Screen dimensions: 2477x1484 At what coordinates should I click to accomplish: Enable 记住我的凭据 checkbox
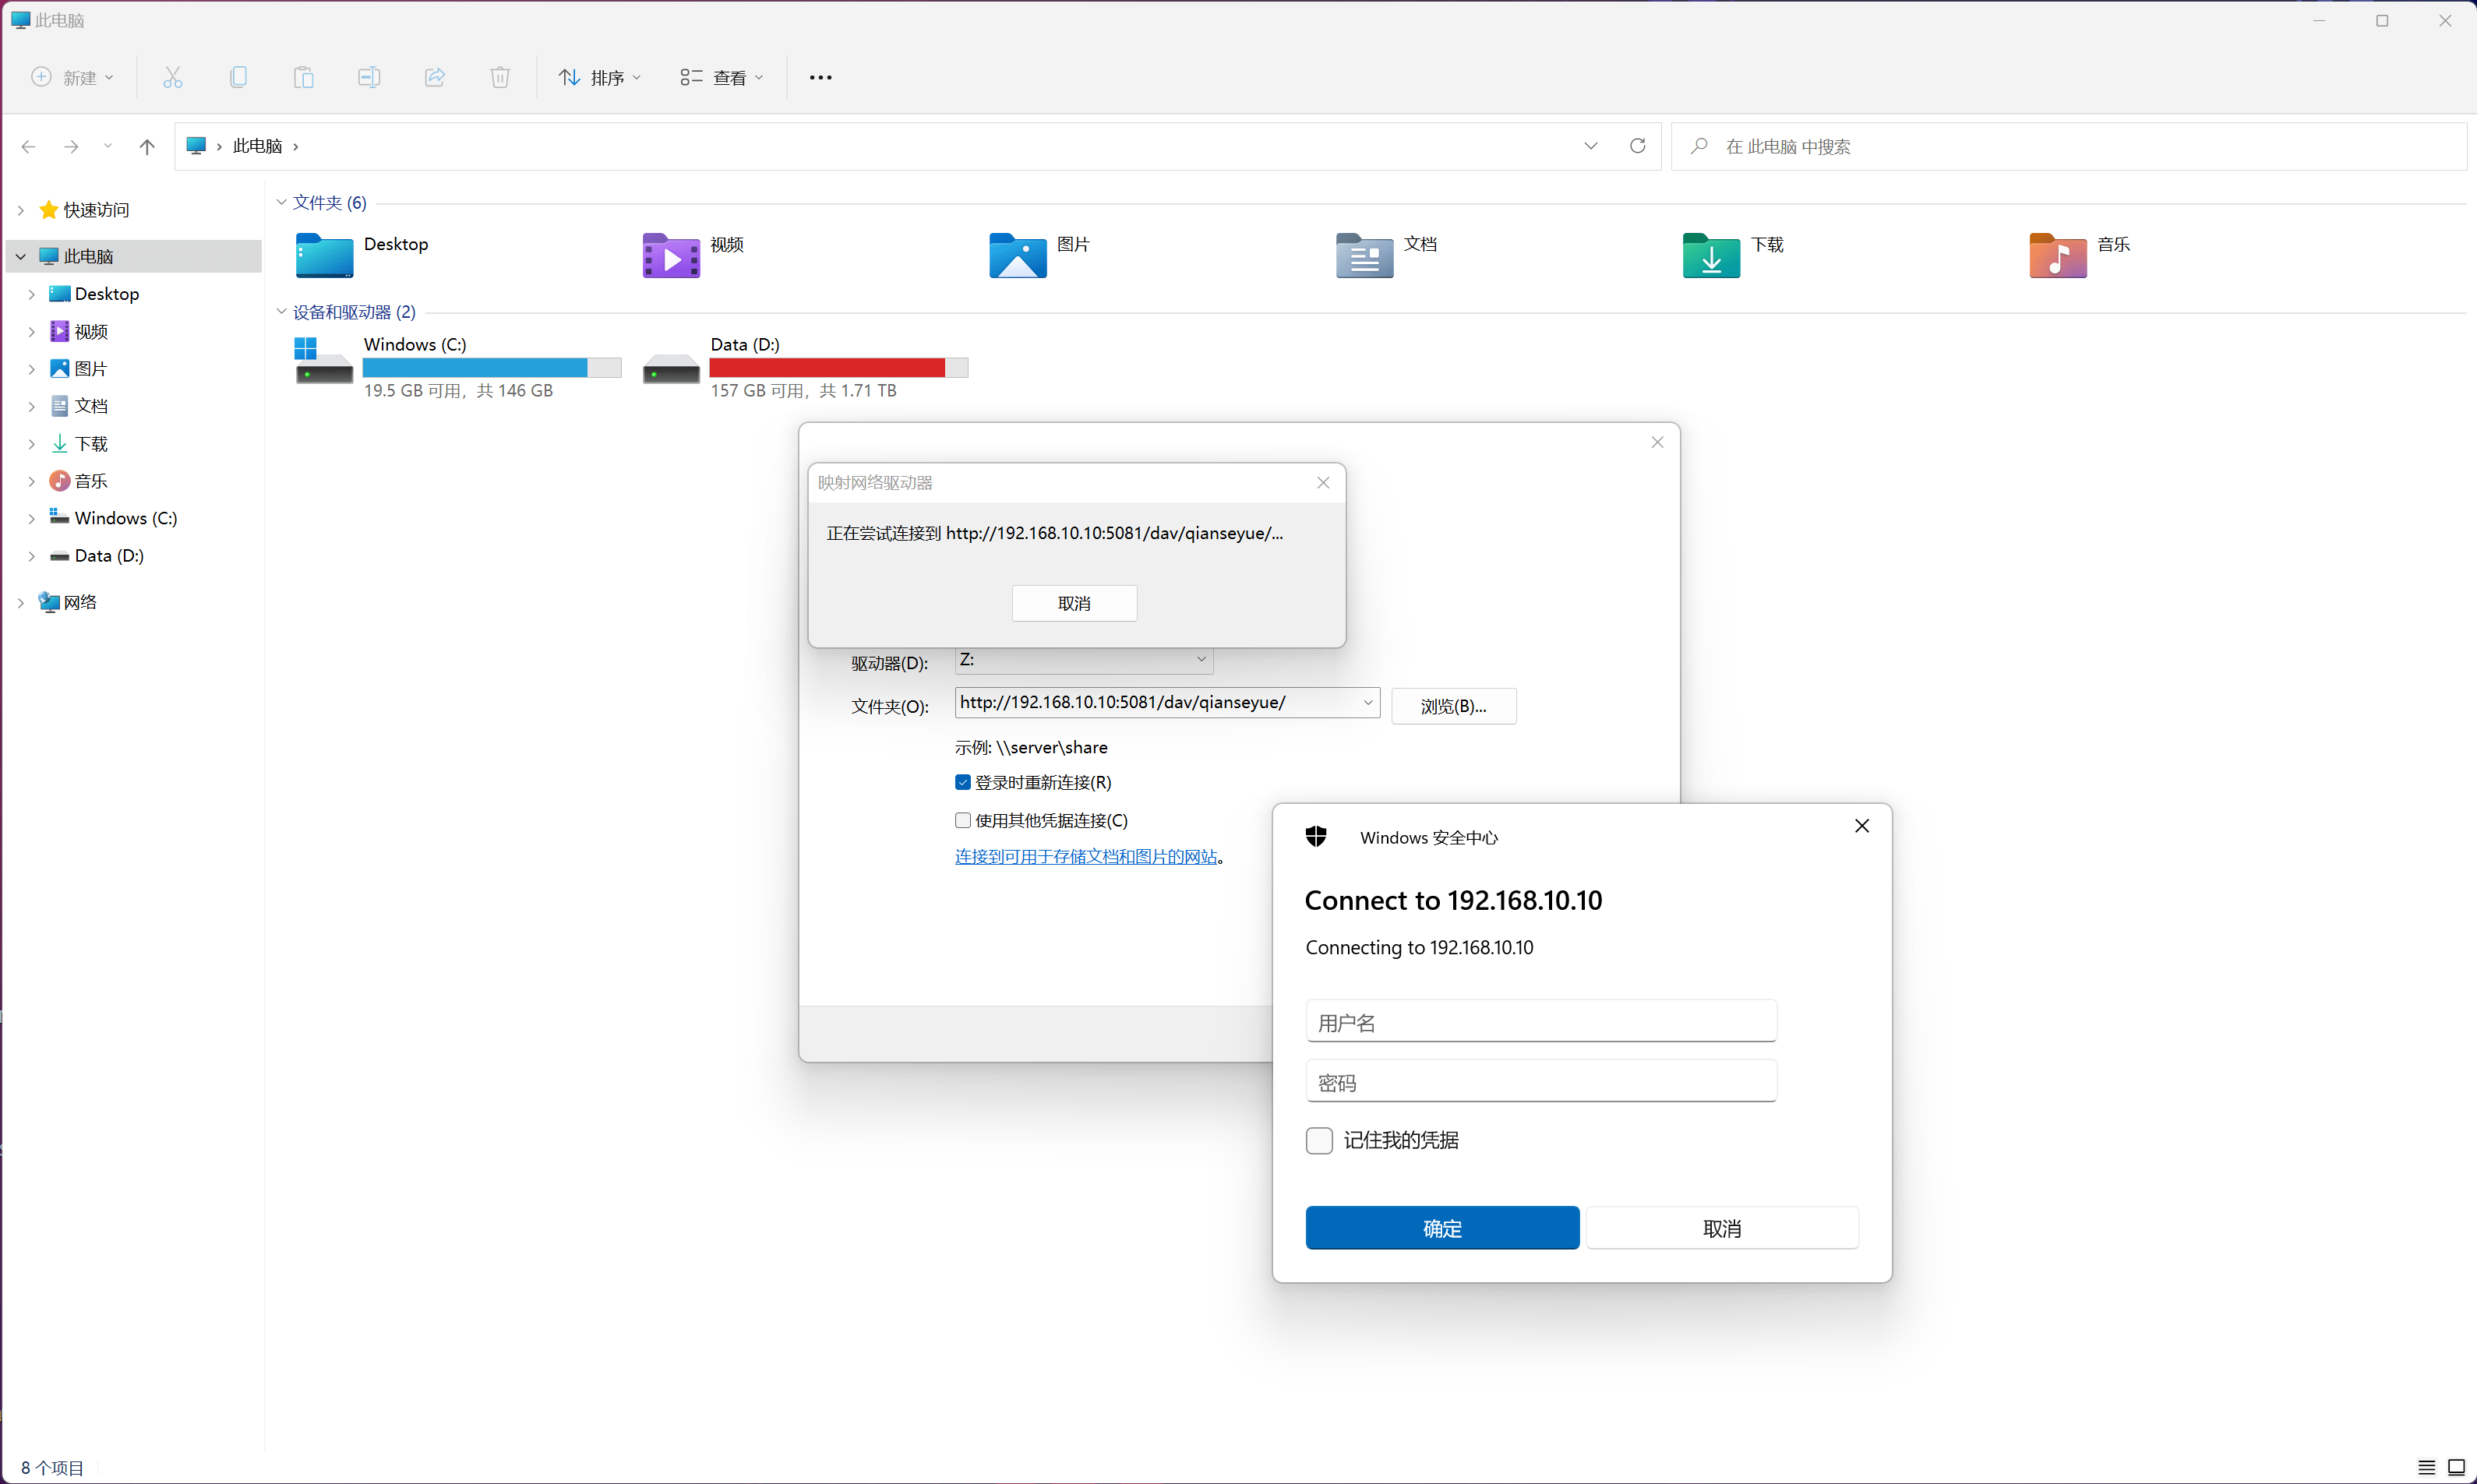tap(1319, 1141)
